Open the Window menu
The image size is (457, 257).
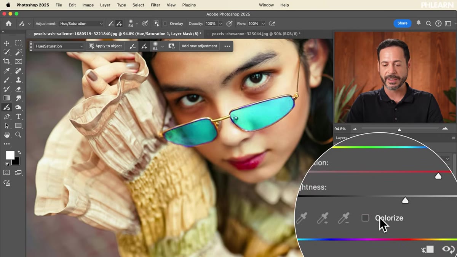click(x=266, y=5)
